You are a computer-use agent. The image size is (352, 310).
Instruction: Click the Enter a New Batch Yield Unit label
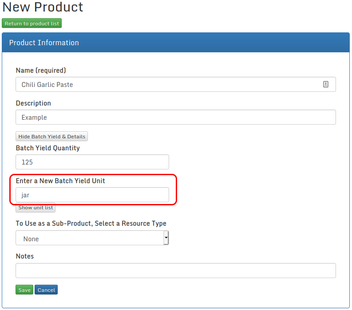pos(60,181)
